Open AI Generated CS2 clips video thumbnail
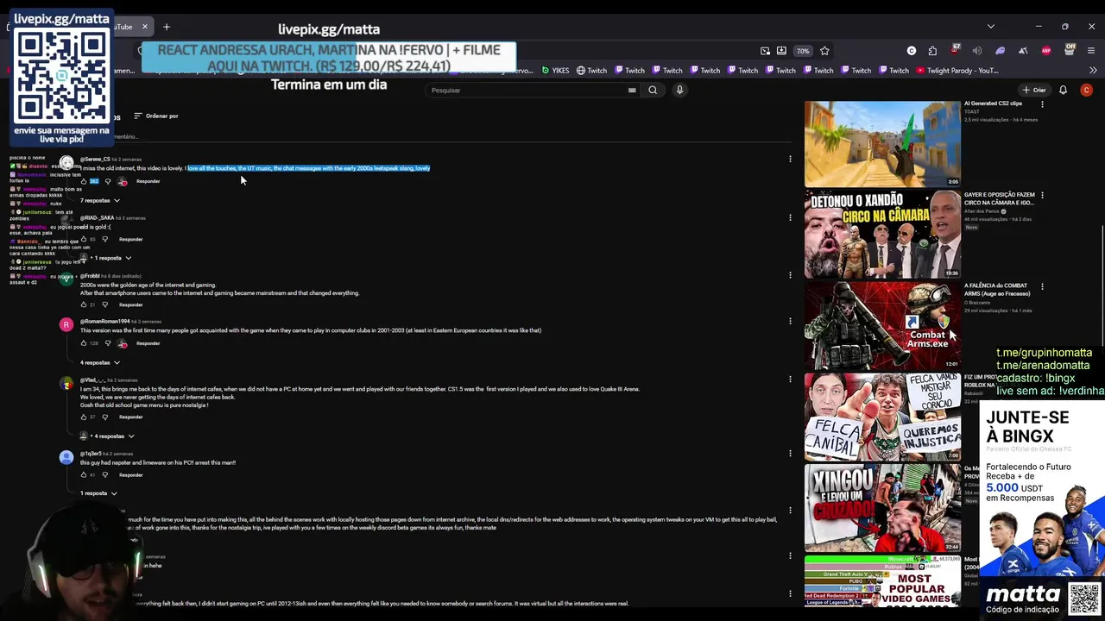 pos(882,143)
